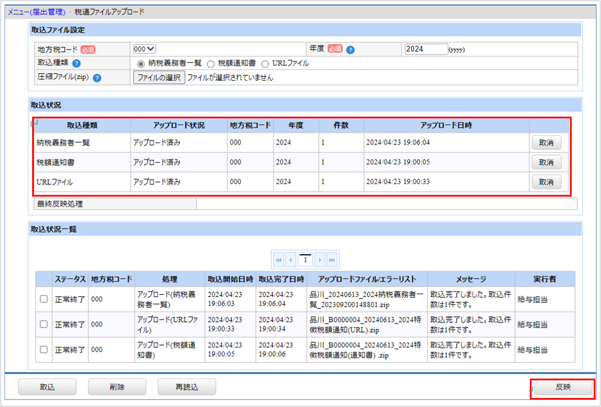This screenshot has width=601, height=407.
Task: Click the 最終反映処理 label
Action: [59, 204]
